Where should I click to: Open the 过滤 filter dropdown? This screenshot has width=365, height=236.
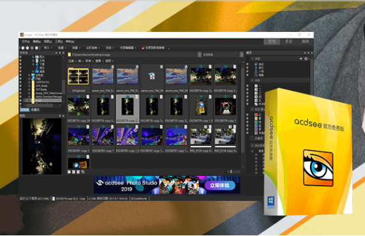pyautogui.click(x=72, y=61)
